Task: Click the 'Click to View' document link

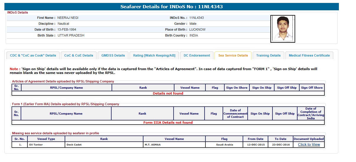Action: pyautogui.click(x=309, y=145)
